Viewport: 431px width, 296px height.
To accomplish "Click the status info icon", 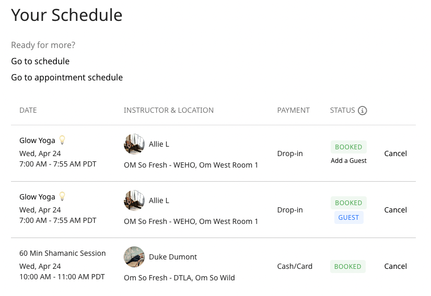I will click(363, 111).
